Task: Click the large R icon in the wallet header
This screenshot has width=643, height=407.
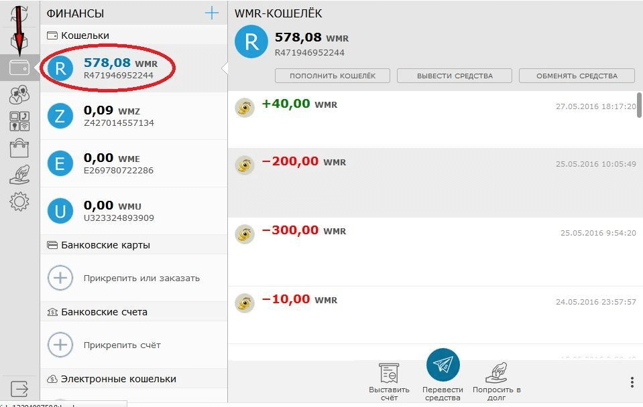Action: coord(251,42)
